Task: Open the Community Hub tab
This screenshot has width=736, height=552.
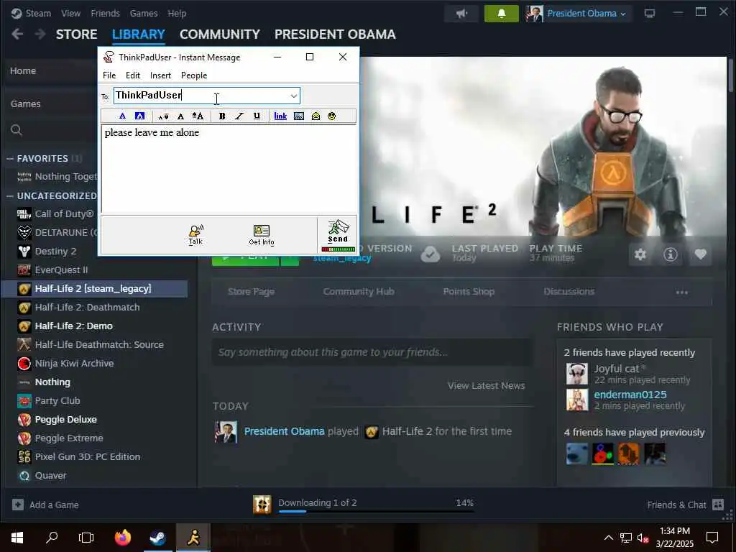Action: [x=359, y=292]
